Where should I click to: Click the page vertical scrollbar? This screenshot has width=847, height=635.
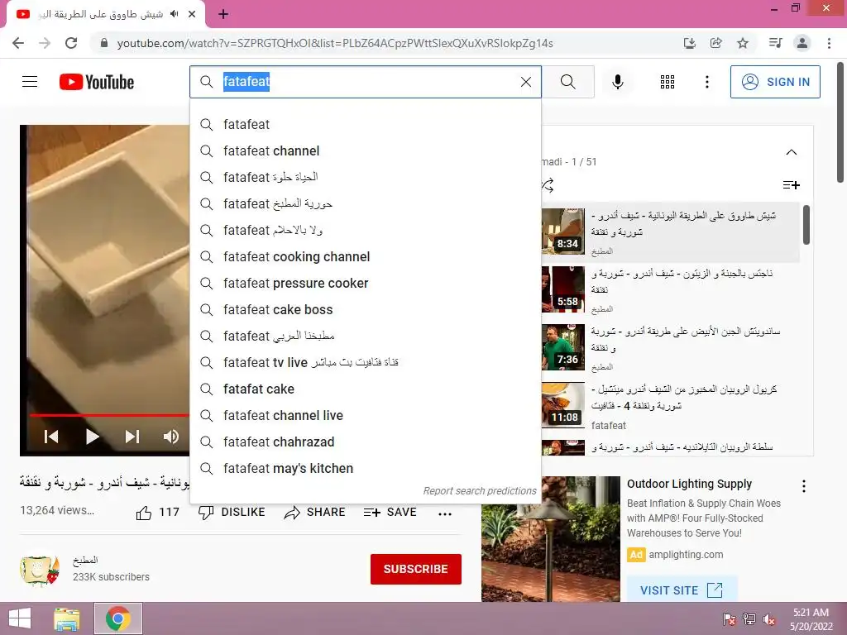pos(841,123)
